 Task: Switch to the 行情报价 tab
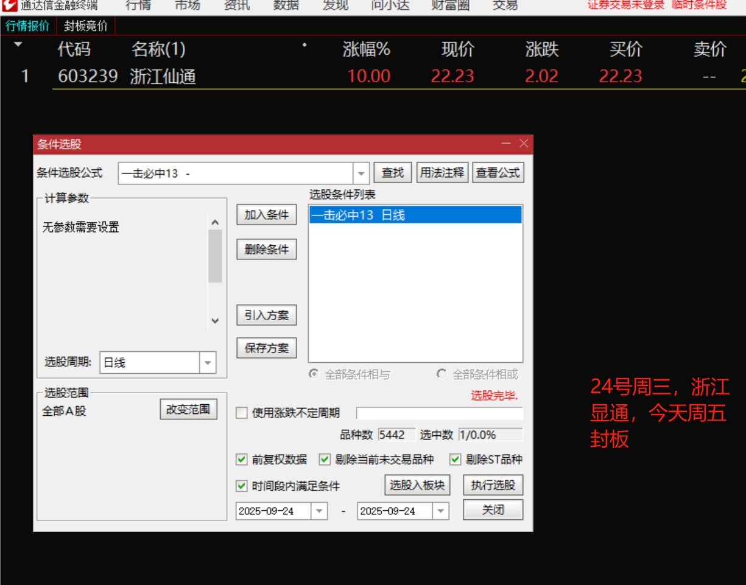[x=27, y=26]
